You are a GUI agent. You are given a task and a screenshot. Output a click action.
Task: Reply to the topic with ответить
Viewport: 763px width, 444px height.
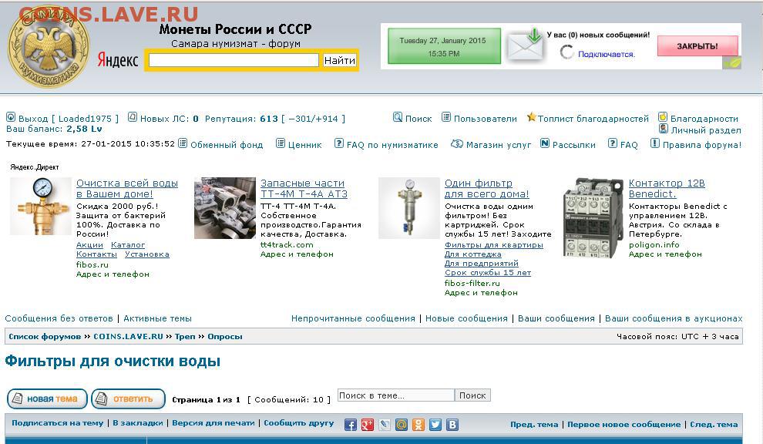click(x=129, y=399)
